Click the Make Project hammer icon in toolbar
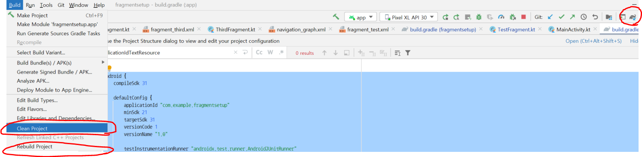Image resolution: width=642 pixels, height=157 pixels. pyautogui.click(x=336, y=17)
